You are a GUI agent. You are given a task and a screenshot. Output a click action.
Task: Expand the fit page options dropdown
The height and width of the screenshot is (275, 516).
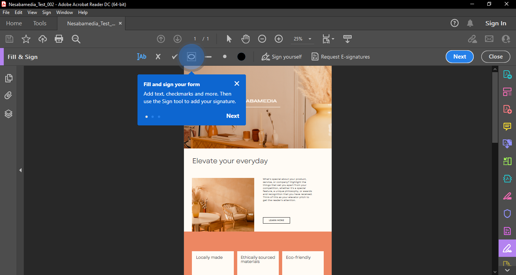point(333,39)
